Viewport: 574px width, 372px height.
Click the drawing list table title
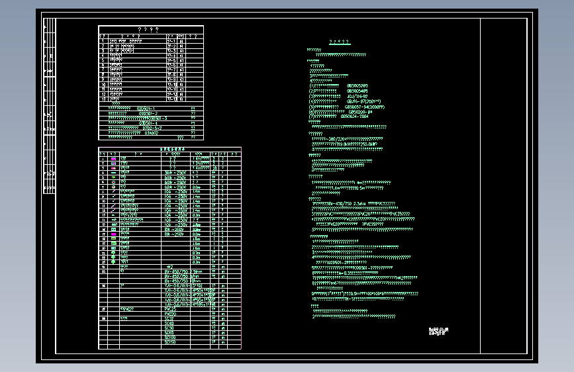click(x=148, y=30)
